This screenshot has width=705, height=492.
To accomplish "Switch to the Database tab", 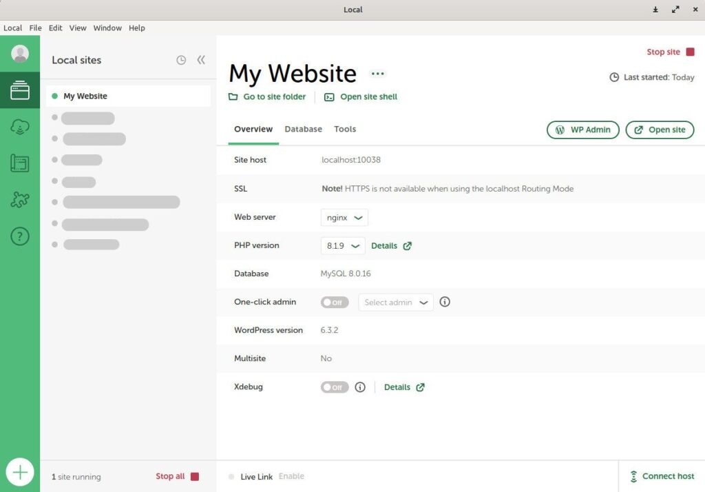I will pos(303,129).
